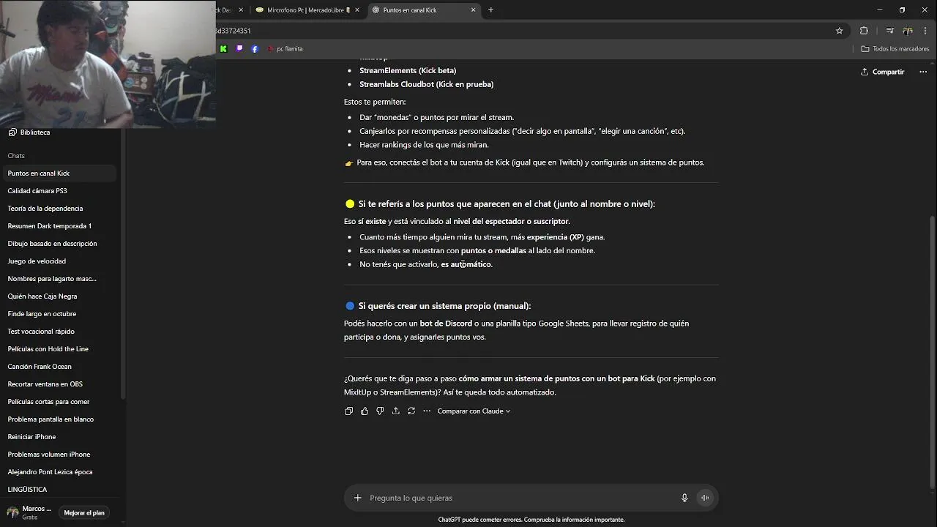Open the Recortar ventana en OBS chat
Image resolution: width=937 pixels, height=527 pixels.
pos(59,384)
